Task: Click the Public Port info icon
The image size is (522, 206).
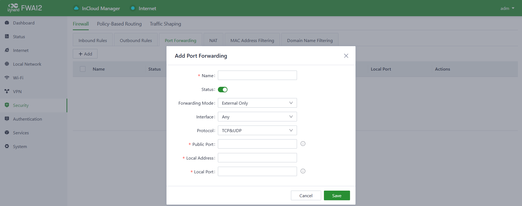Action: click(x=303, y=144)
